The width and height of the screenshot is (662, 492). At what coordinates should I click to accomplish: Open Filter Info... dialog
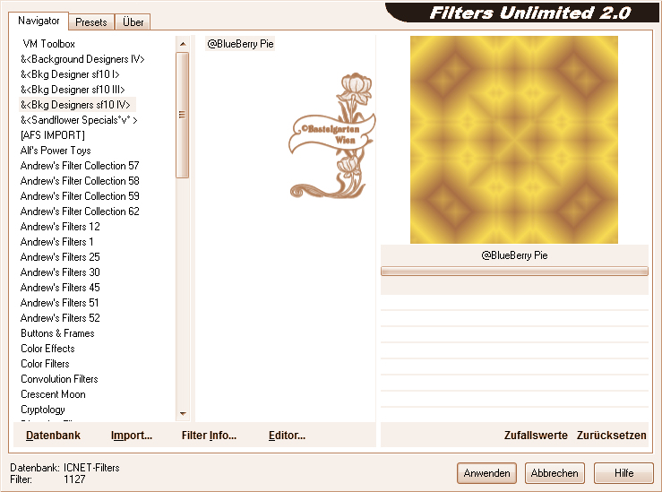click(x=209, y=436)
